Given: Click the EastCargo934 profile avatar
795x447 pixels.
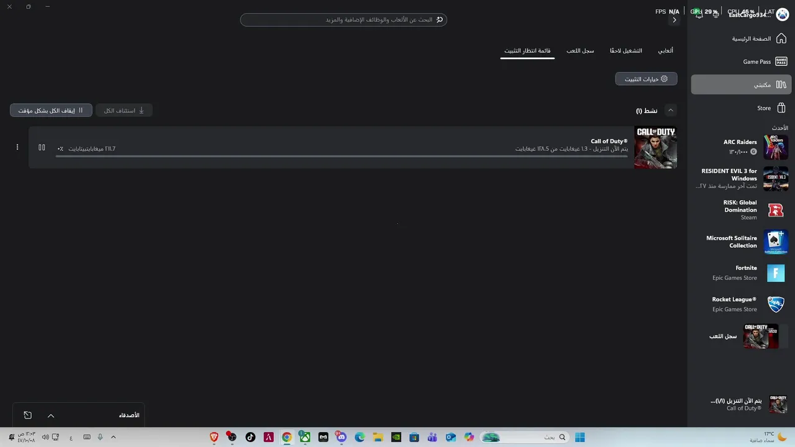Looking at the screenshot, I should (782, 14).
